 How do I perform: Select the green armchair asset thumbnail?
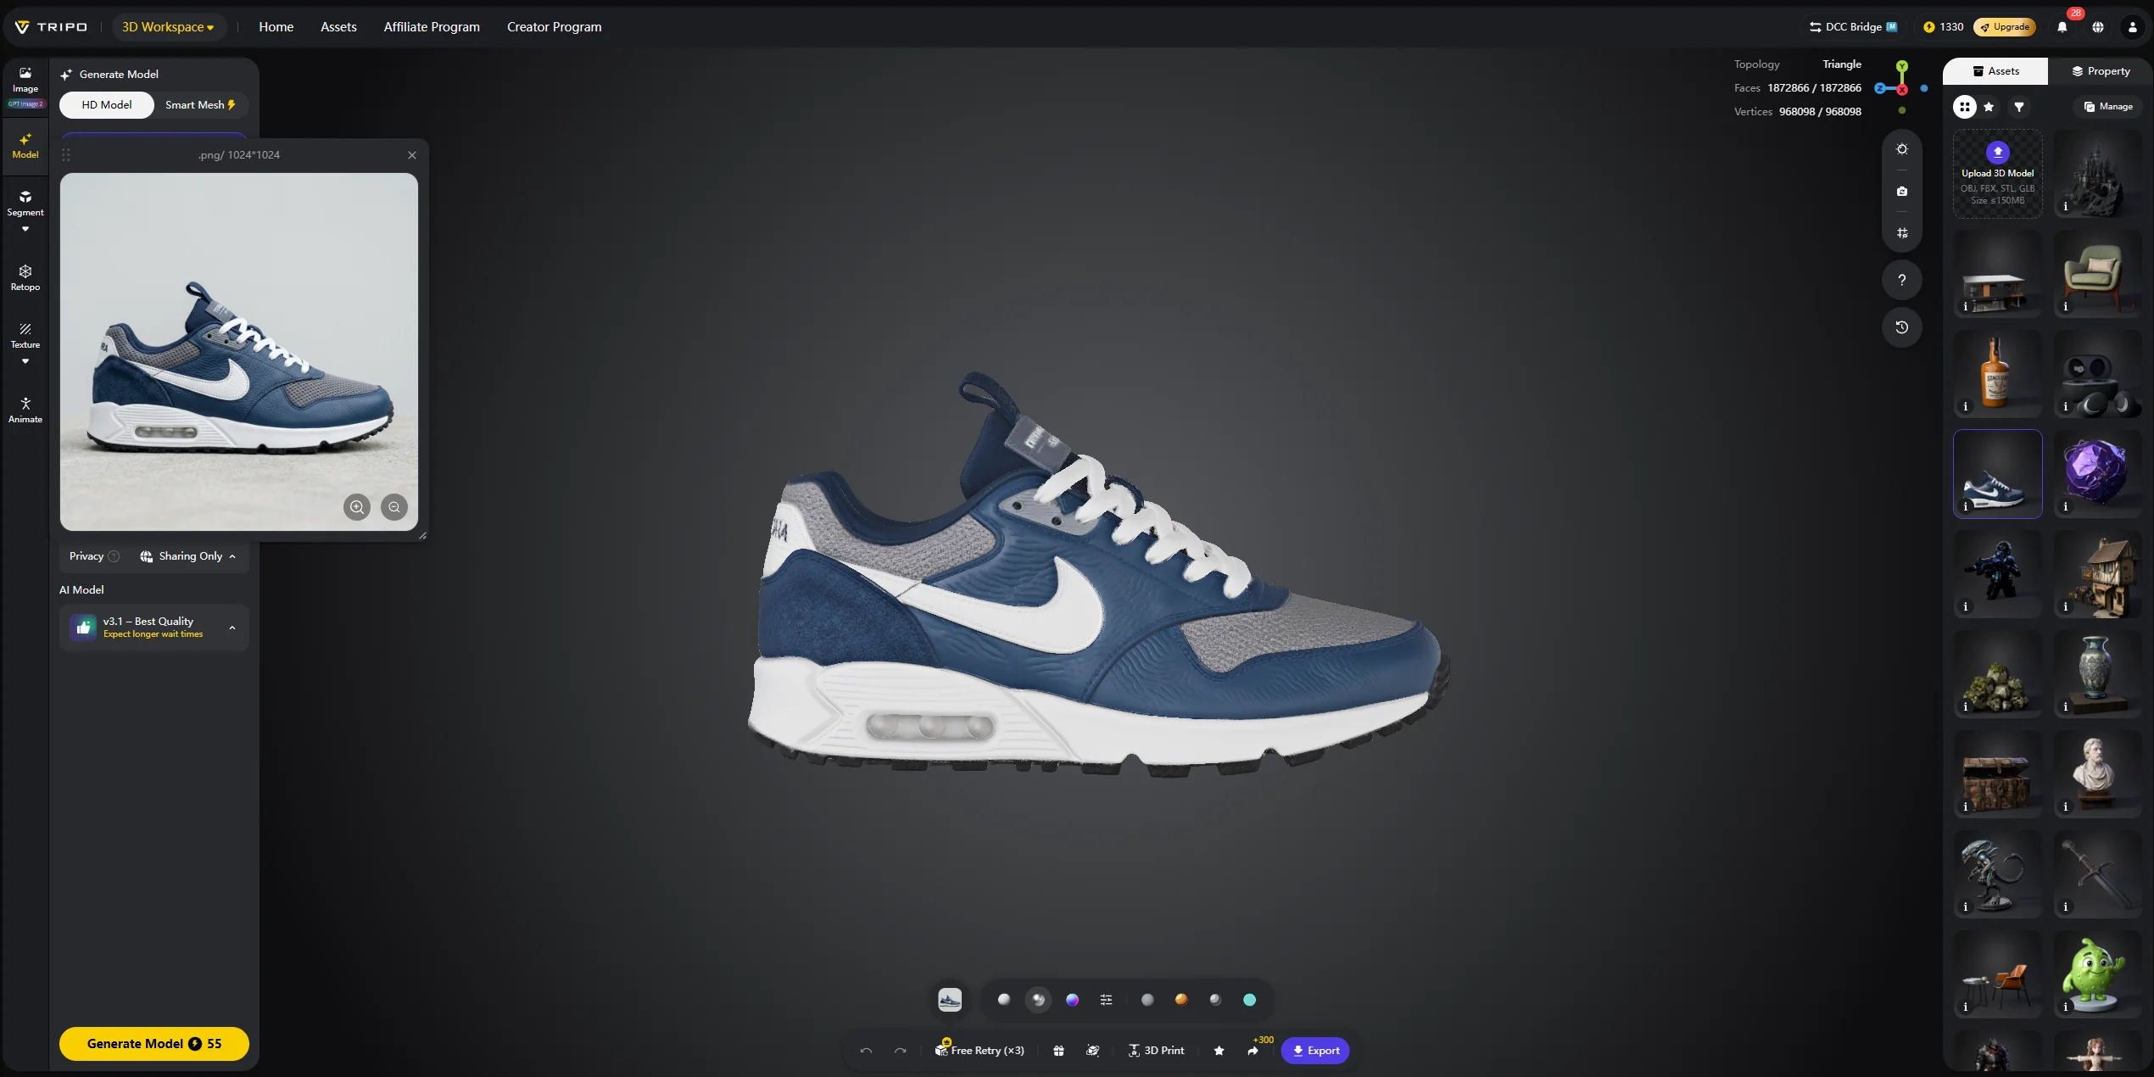point(2097,274)
